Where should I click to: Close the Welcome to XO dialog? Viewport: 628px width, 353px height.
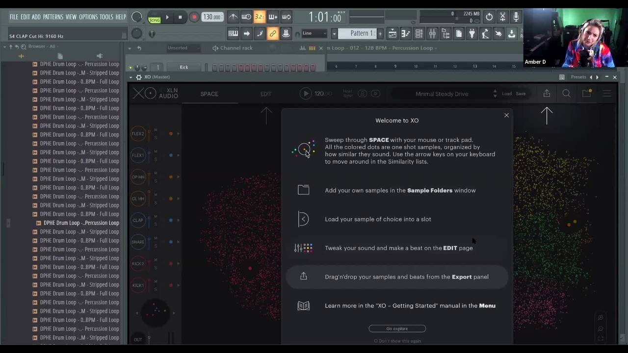(x=506, y=115)
